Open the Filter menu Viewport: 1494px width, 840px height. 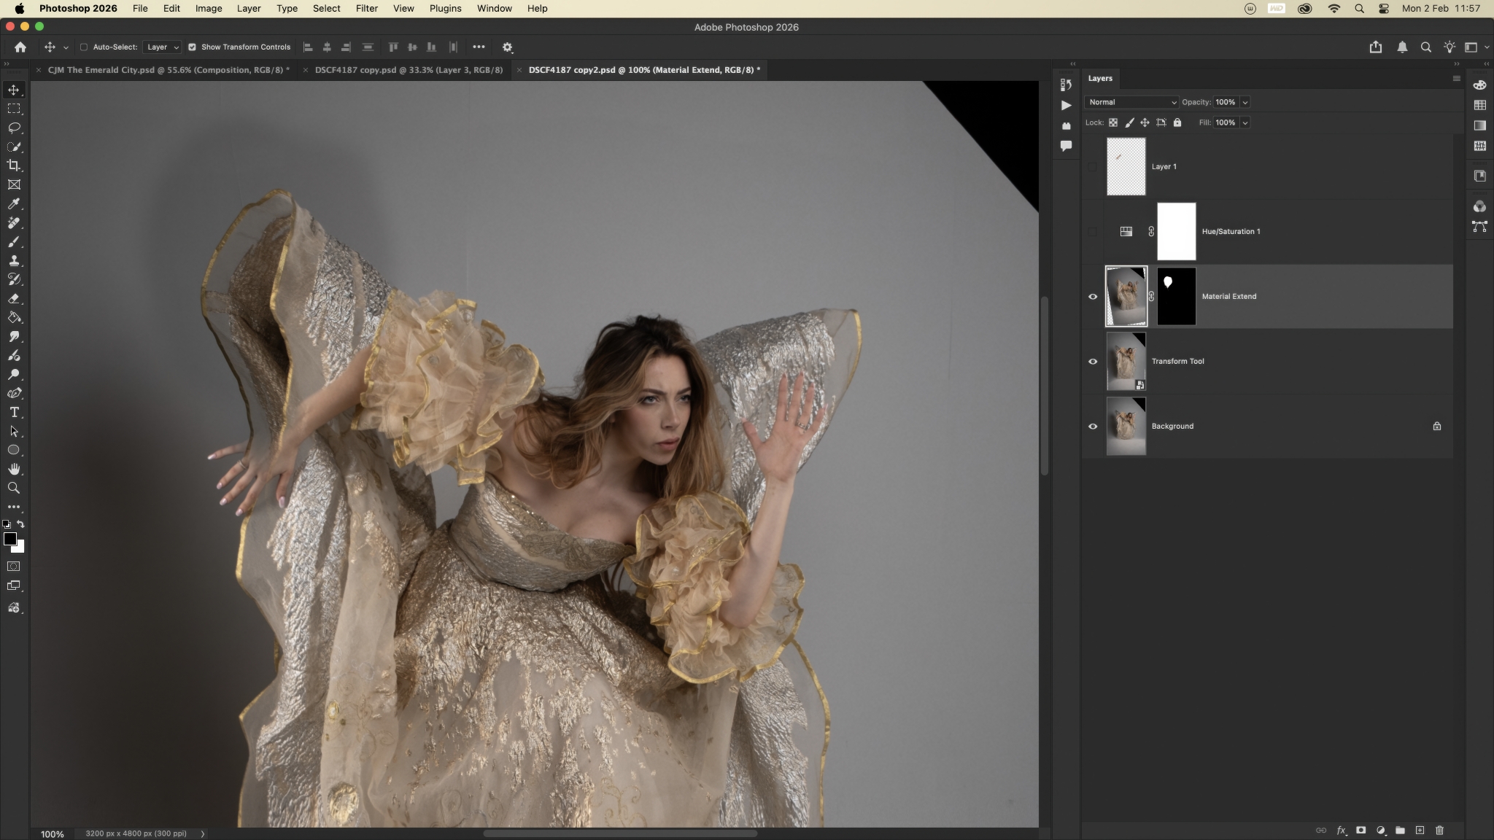pyautogui.click(x=366, y=9)
